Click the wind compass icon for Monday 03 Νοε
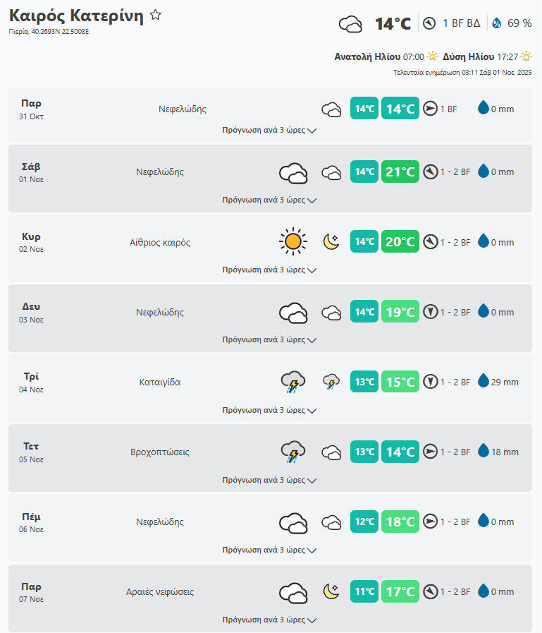The width and height of the screenshot is (542, 633). coord(431,312)
